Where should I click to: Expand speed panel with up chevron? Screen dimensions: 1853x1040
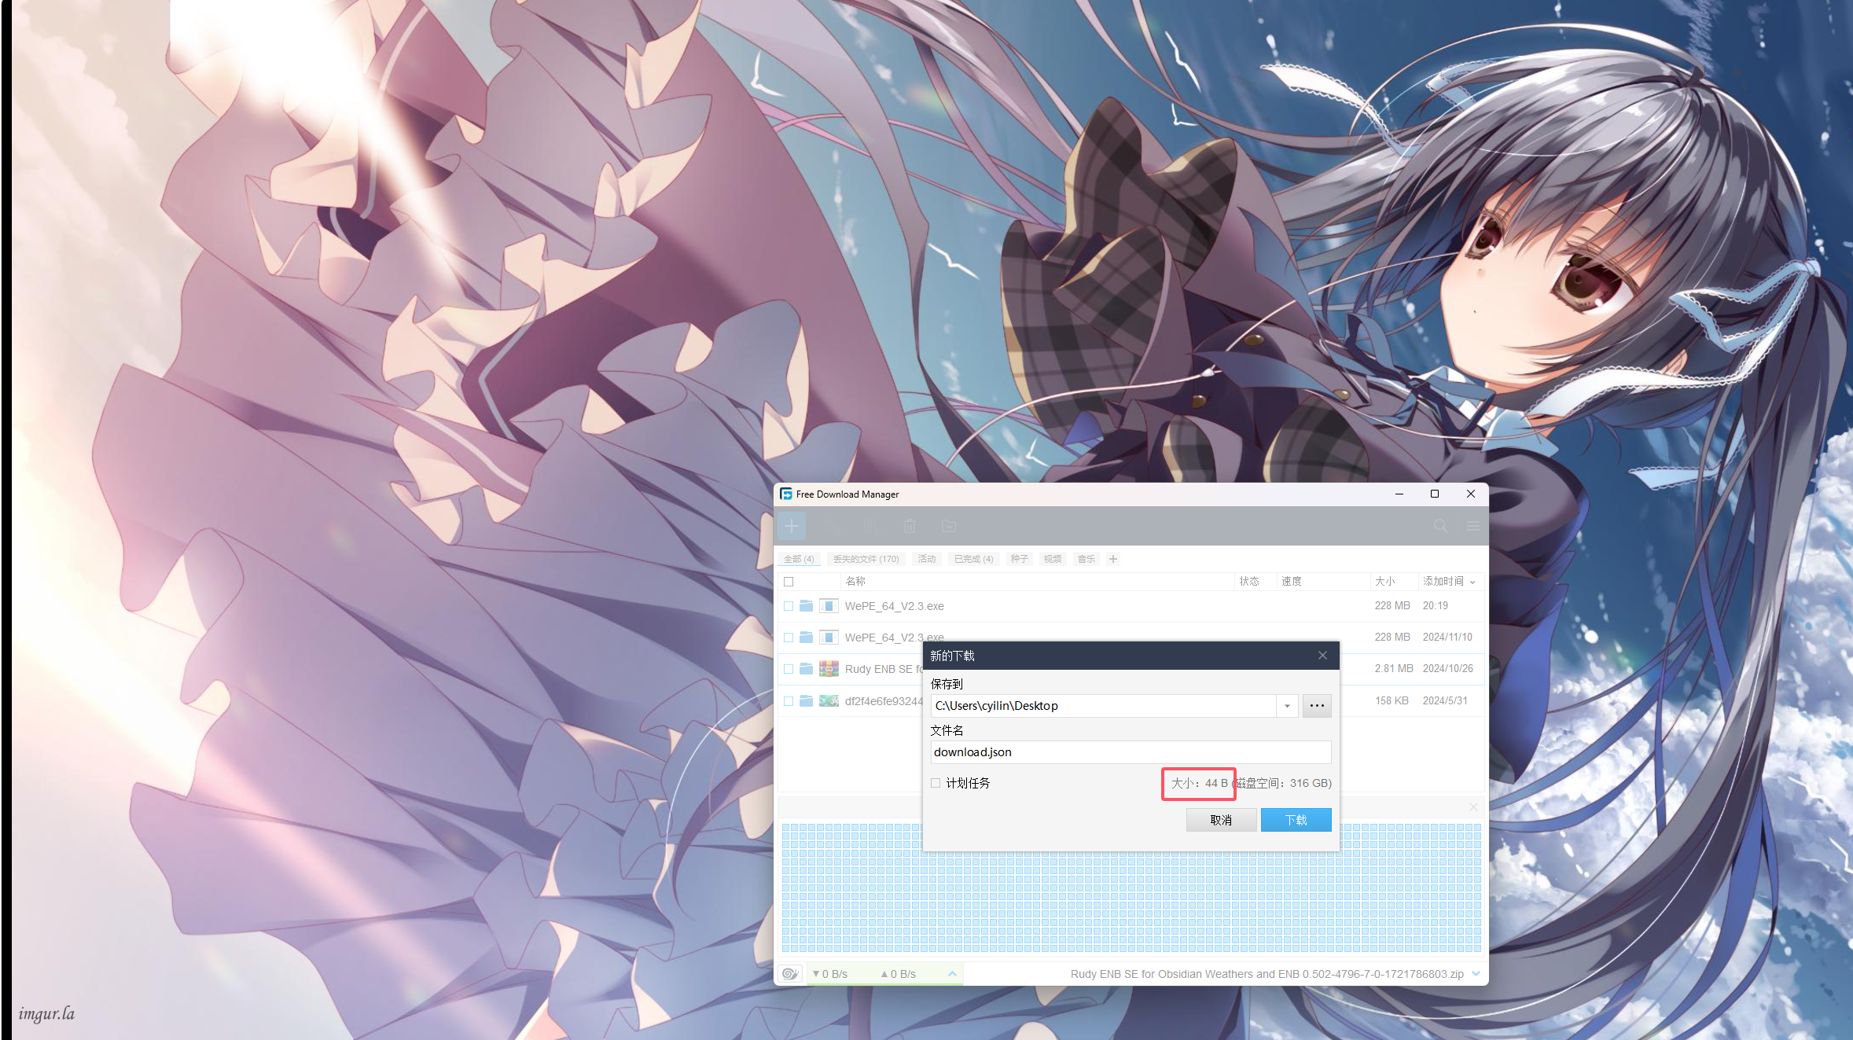click(x=952, y=974)
